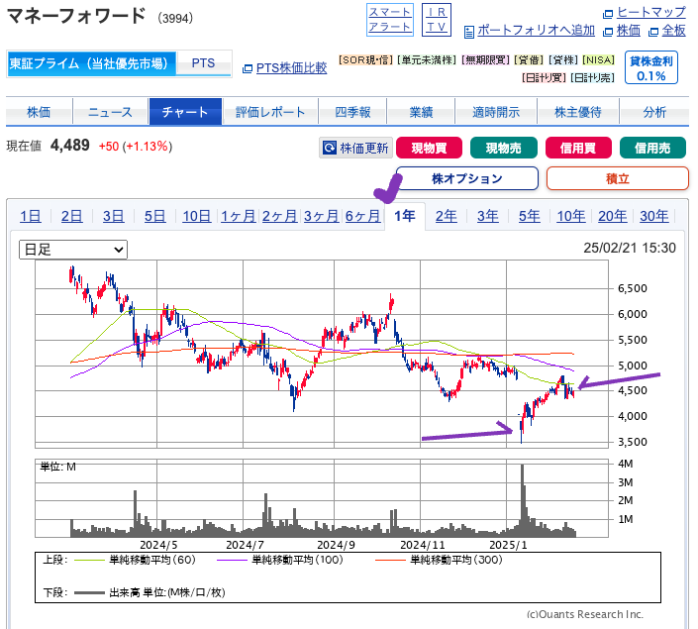Screen dimensions: 698x629
Task: Select the 2日 chart period
Action: [71, 216]
